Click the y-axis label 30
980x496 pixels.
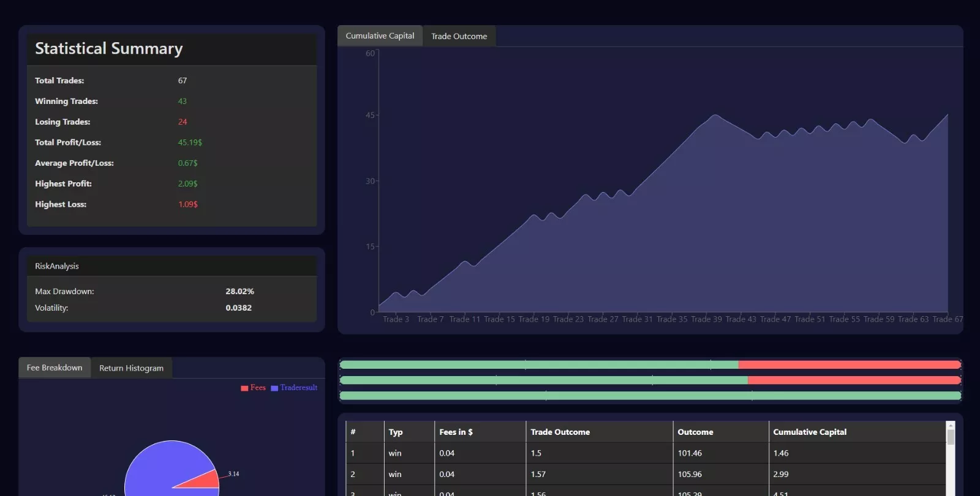coord(370,181)
